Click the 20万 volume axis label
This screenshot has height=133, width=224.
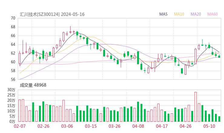[x=11, y=100]
